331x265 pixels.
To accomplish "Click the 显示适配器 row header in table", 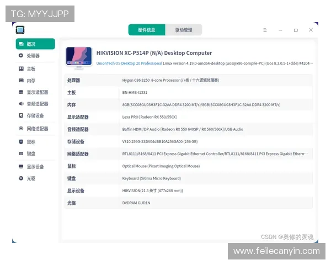I will (x=78, y=117).
